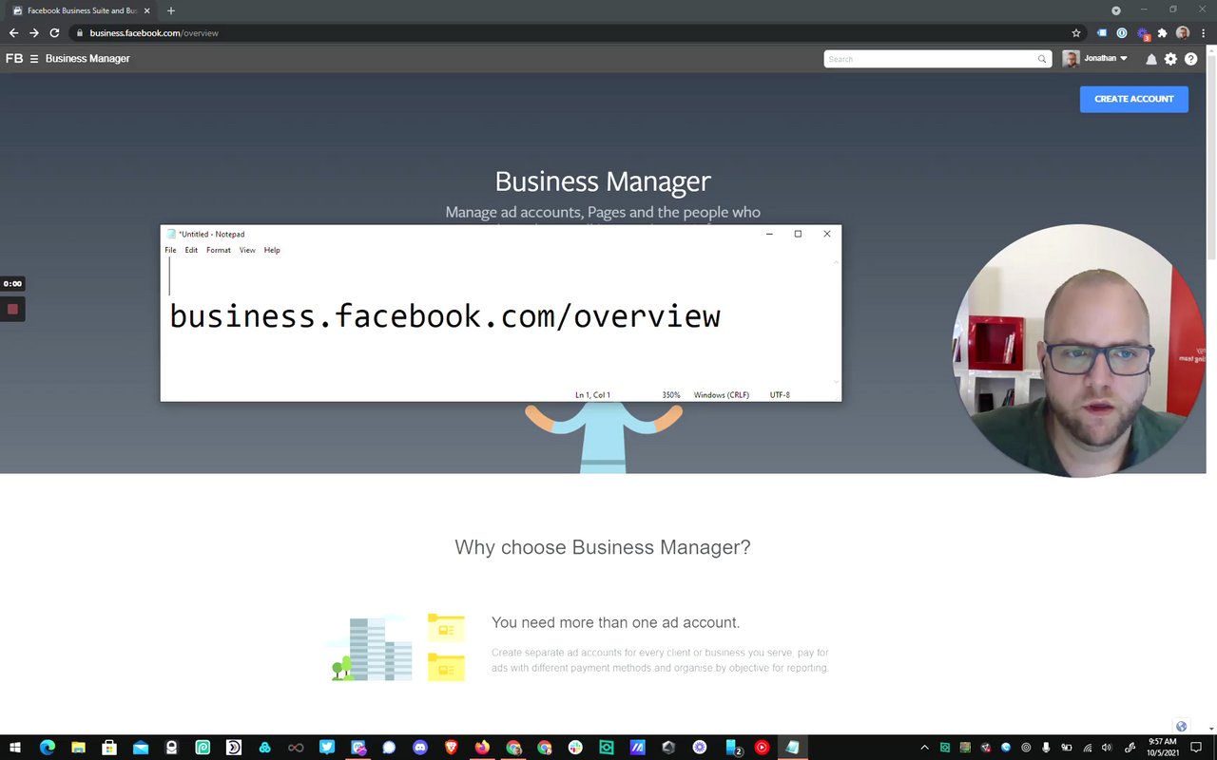This screenshot has height=760, width=1217.
Task: Open the notifications bell
Action: click(x=1151, y=59)
